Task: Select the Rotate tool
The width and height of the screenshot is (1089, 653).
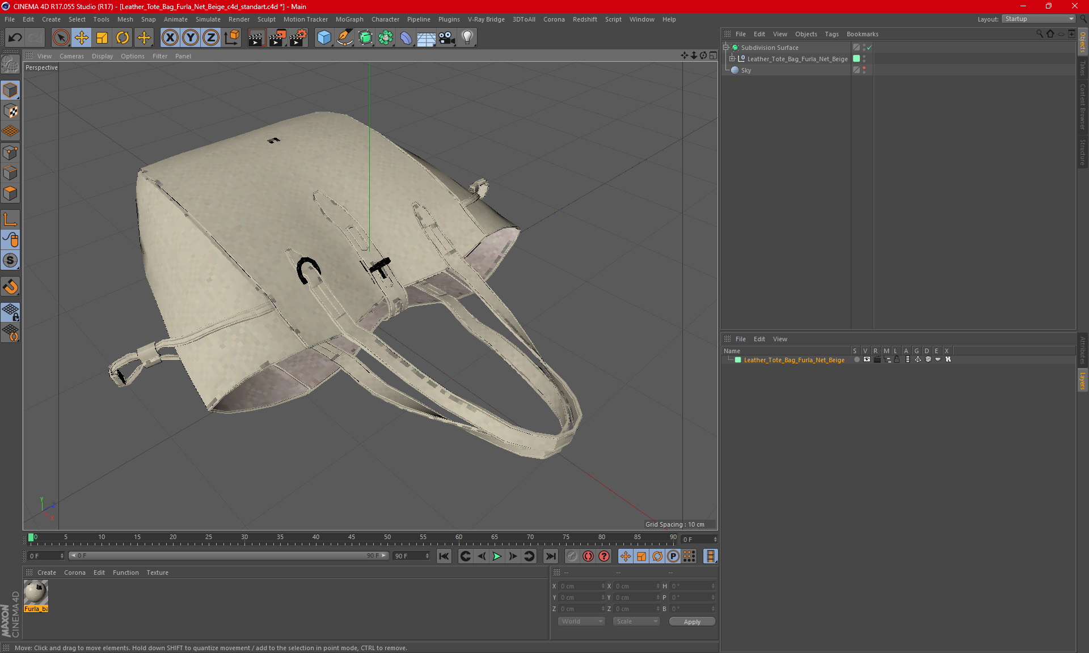Action: tap(123, 37)
